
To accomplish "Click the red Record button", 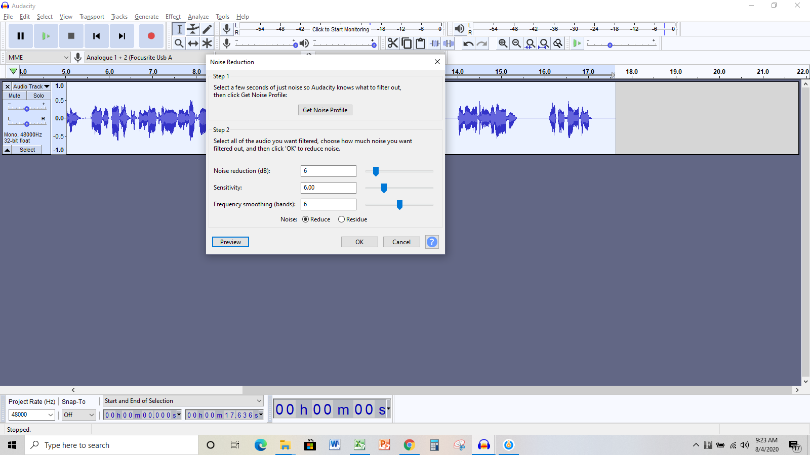I will tap(151, 36).
